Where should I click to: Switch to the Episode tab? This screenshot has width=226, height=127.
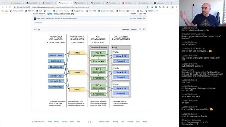(x=33, y=3)
